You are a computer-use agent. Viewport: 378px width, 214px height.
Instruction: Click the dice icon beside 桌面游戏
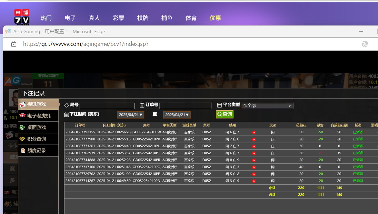pyautogui.click(x=22, y=127)
